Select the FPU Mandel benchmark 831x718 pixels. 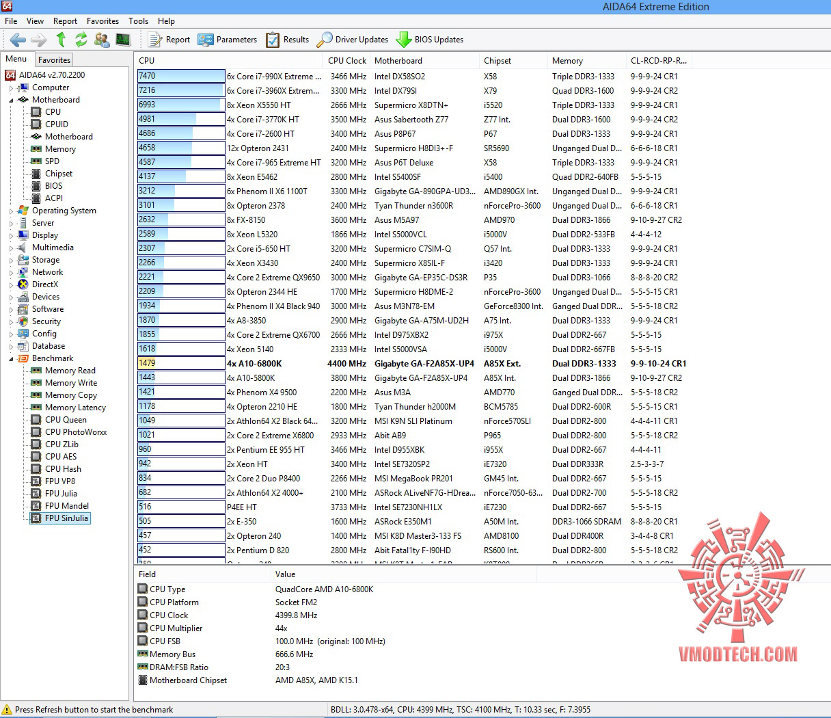pyautogui.click(x=67, y=506)
